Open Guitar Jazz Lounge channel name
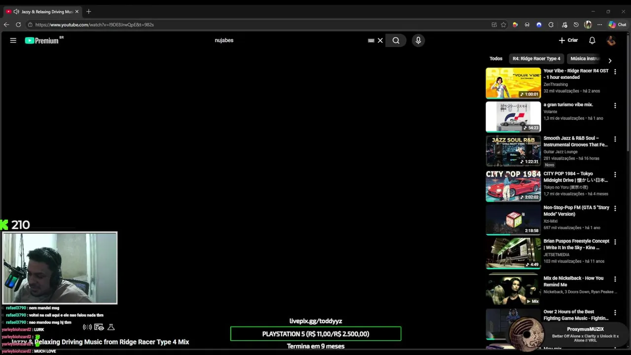 pos(561,152)
